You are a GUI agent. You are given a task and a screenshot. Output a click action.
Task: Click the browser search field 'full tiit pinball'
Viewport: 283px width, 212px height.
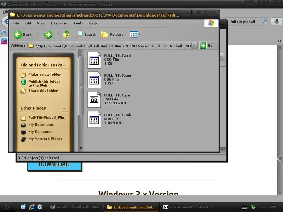point(243,22)
